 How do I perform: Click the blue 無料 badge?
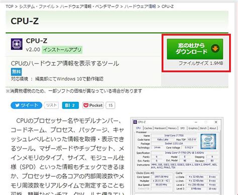pos(16,72)
